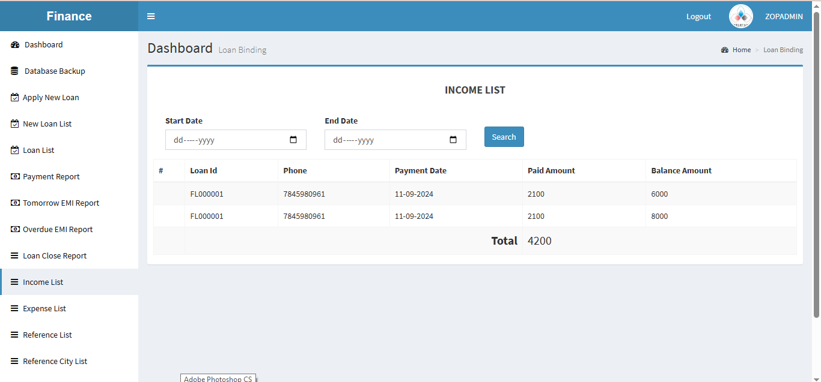The image size is (821, 382).
Task: Open the ZOPADMIN user menu
Action: tap(784, 17)
